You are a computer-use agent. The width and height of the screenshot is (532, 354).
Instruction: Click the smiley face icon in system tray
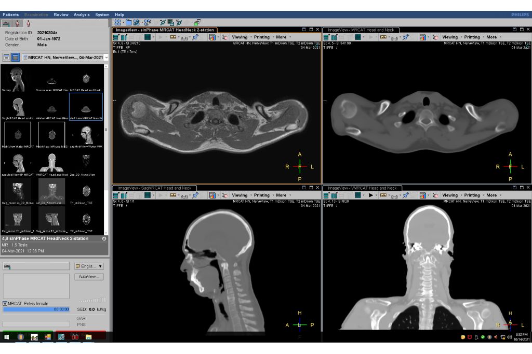click(x=463, y=337)
